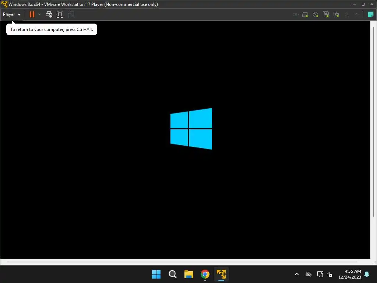Viewport: 377px width, 283px height.
Task: Send Ctrl+Alt+Del to the virtual machine
Action: coord(49,14)
